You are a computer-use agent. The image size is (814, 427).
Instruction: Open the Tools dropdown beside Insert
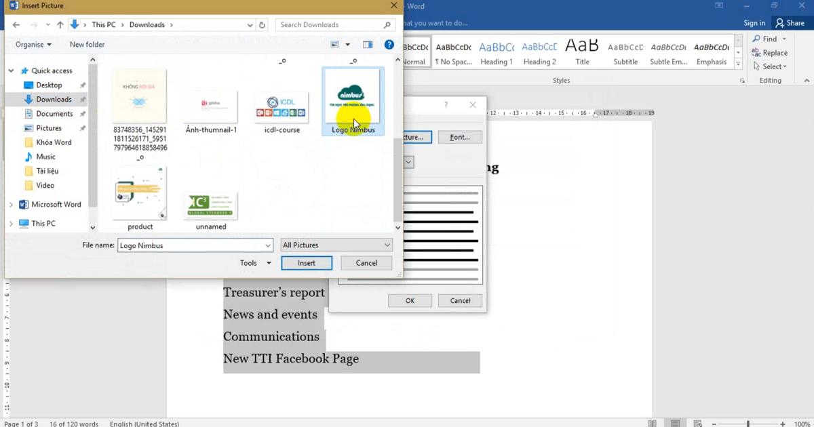pos(255,263)
